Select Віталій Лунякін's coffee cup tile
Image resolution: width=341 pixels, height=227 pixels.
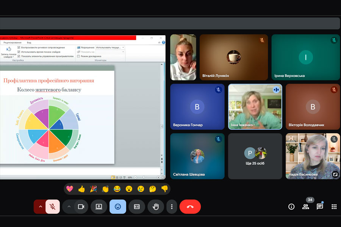coord(234,58)
